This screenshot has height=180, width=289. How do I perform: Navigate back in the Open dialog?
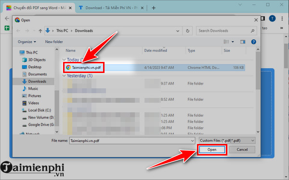click(18, 31)
